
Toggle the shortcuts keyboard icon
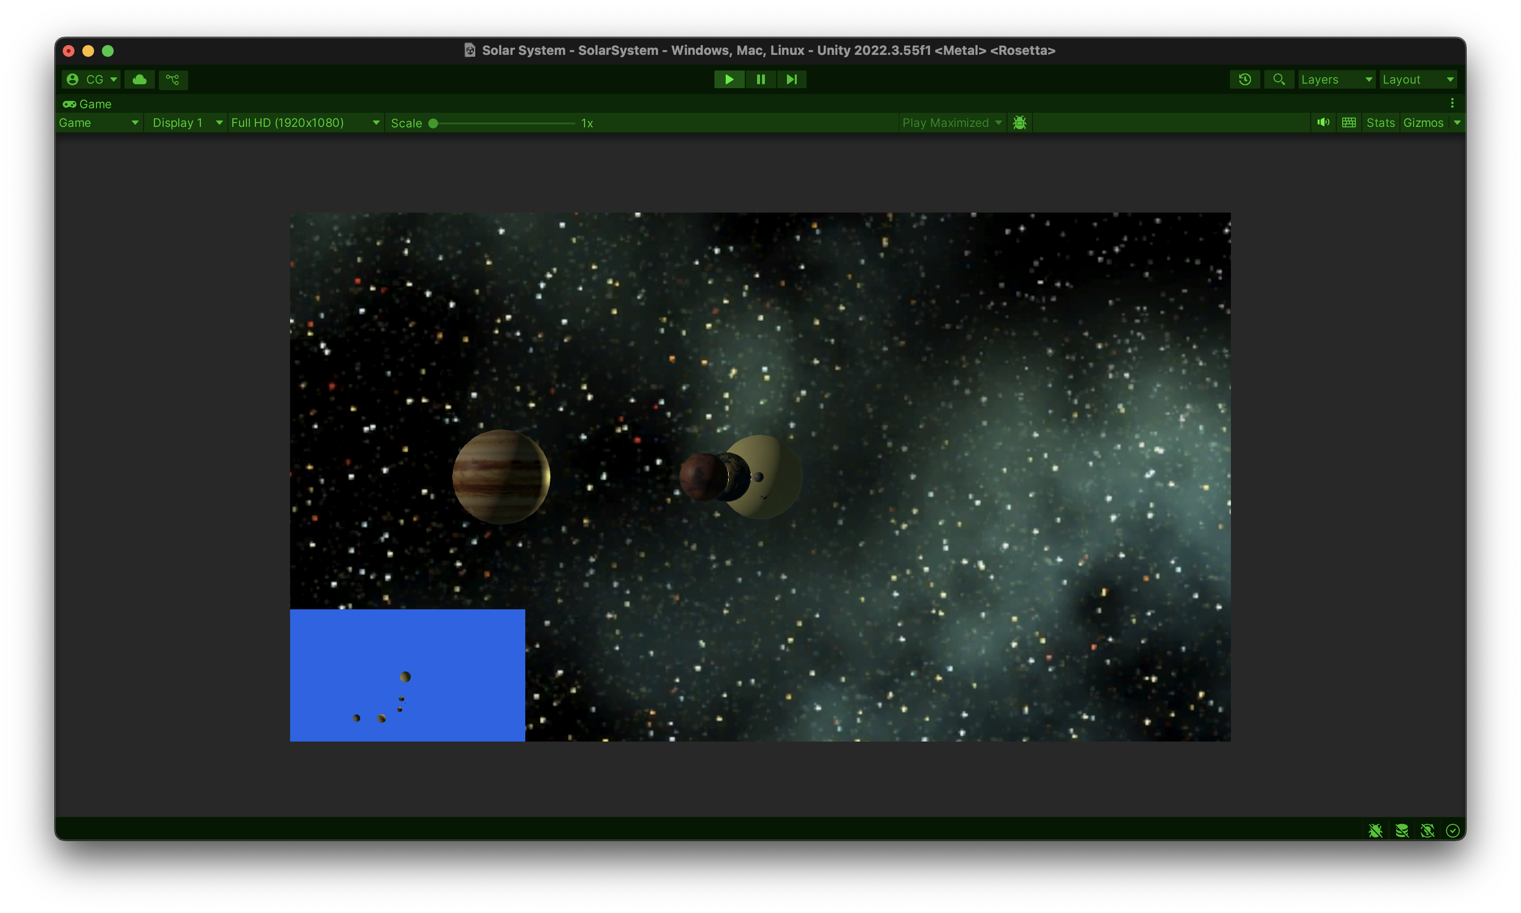[x=1349, y=122]
